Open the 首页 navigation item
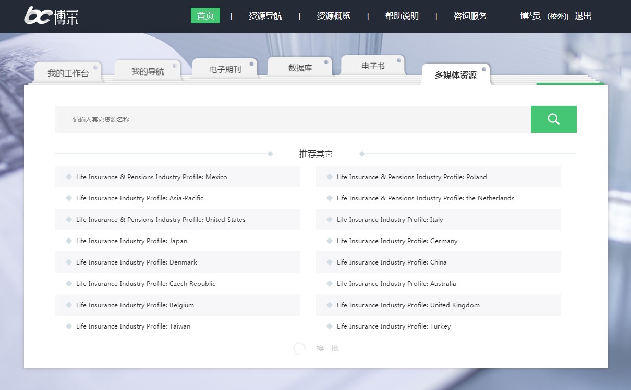The width and height of the screenshot is (631, 390). pyautogui.click(x=205, y=16)
